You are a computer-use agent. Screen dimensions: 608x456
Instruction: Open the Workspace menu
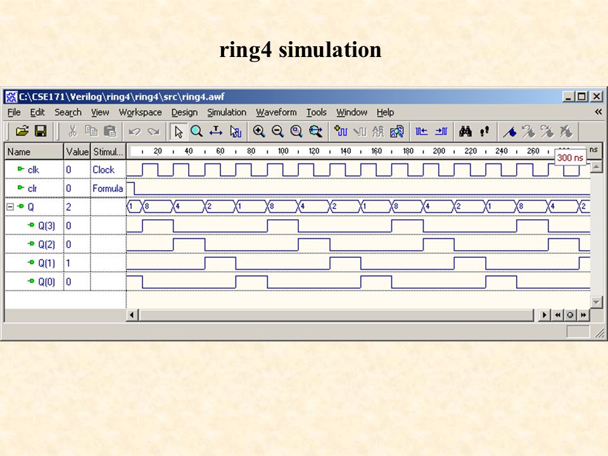tap(140, 113)
